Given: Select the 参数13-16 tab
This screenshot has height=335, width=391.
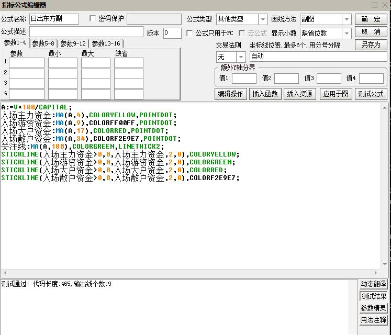Looking at the screenshot, I should pos(106,43).
